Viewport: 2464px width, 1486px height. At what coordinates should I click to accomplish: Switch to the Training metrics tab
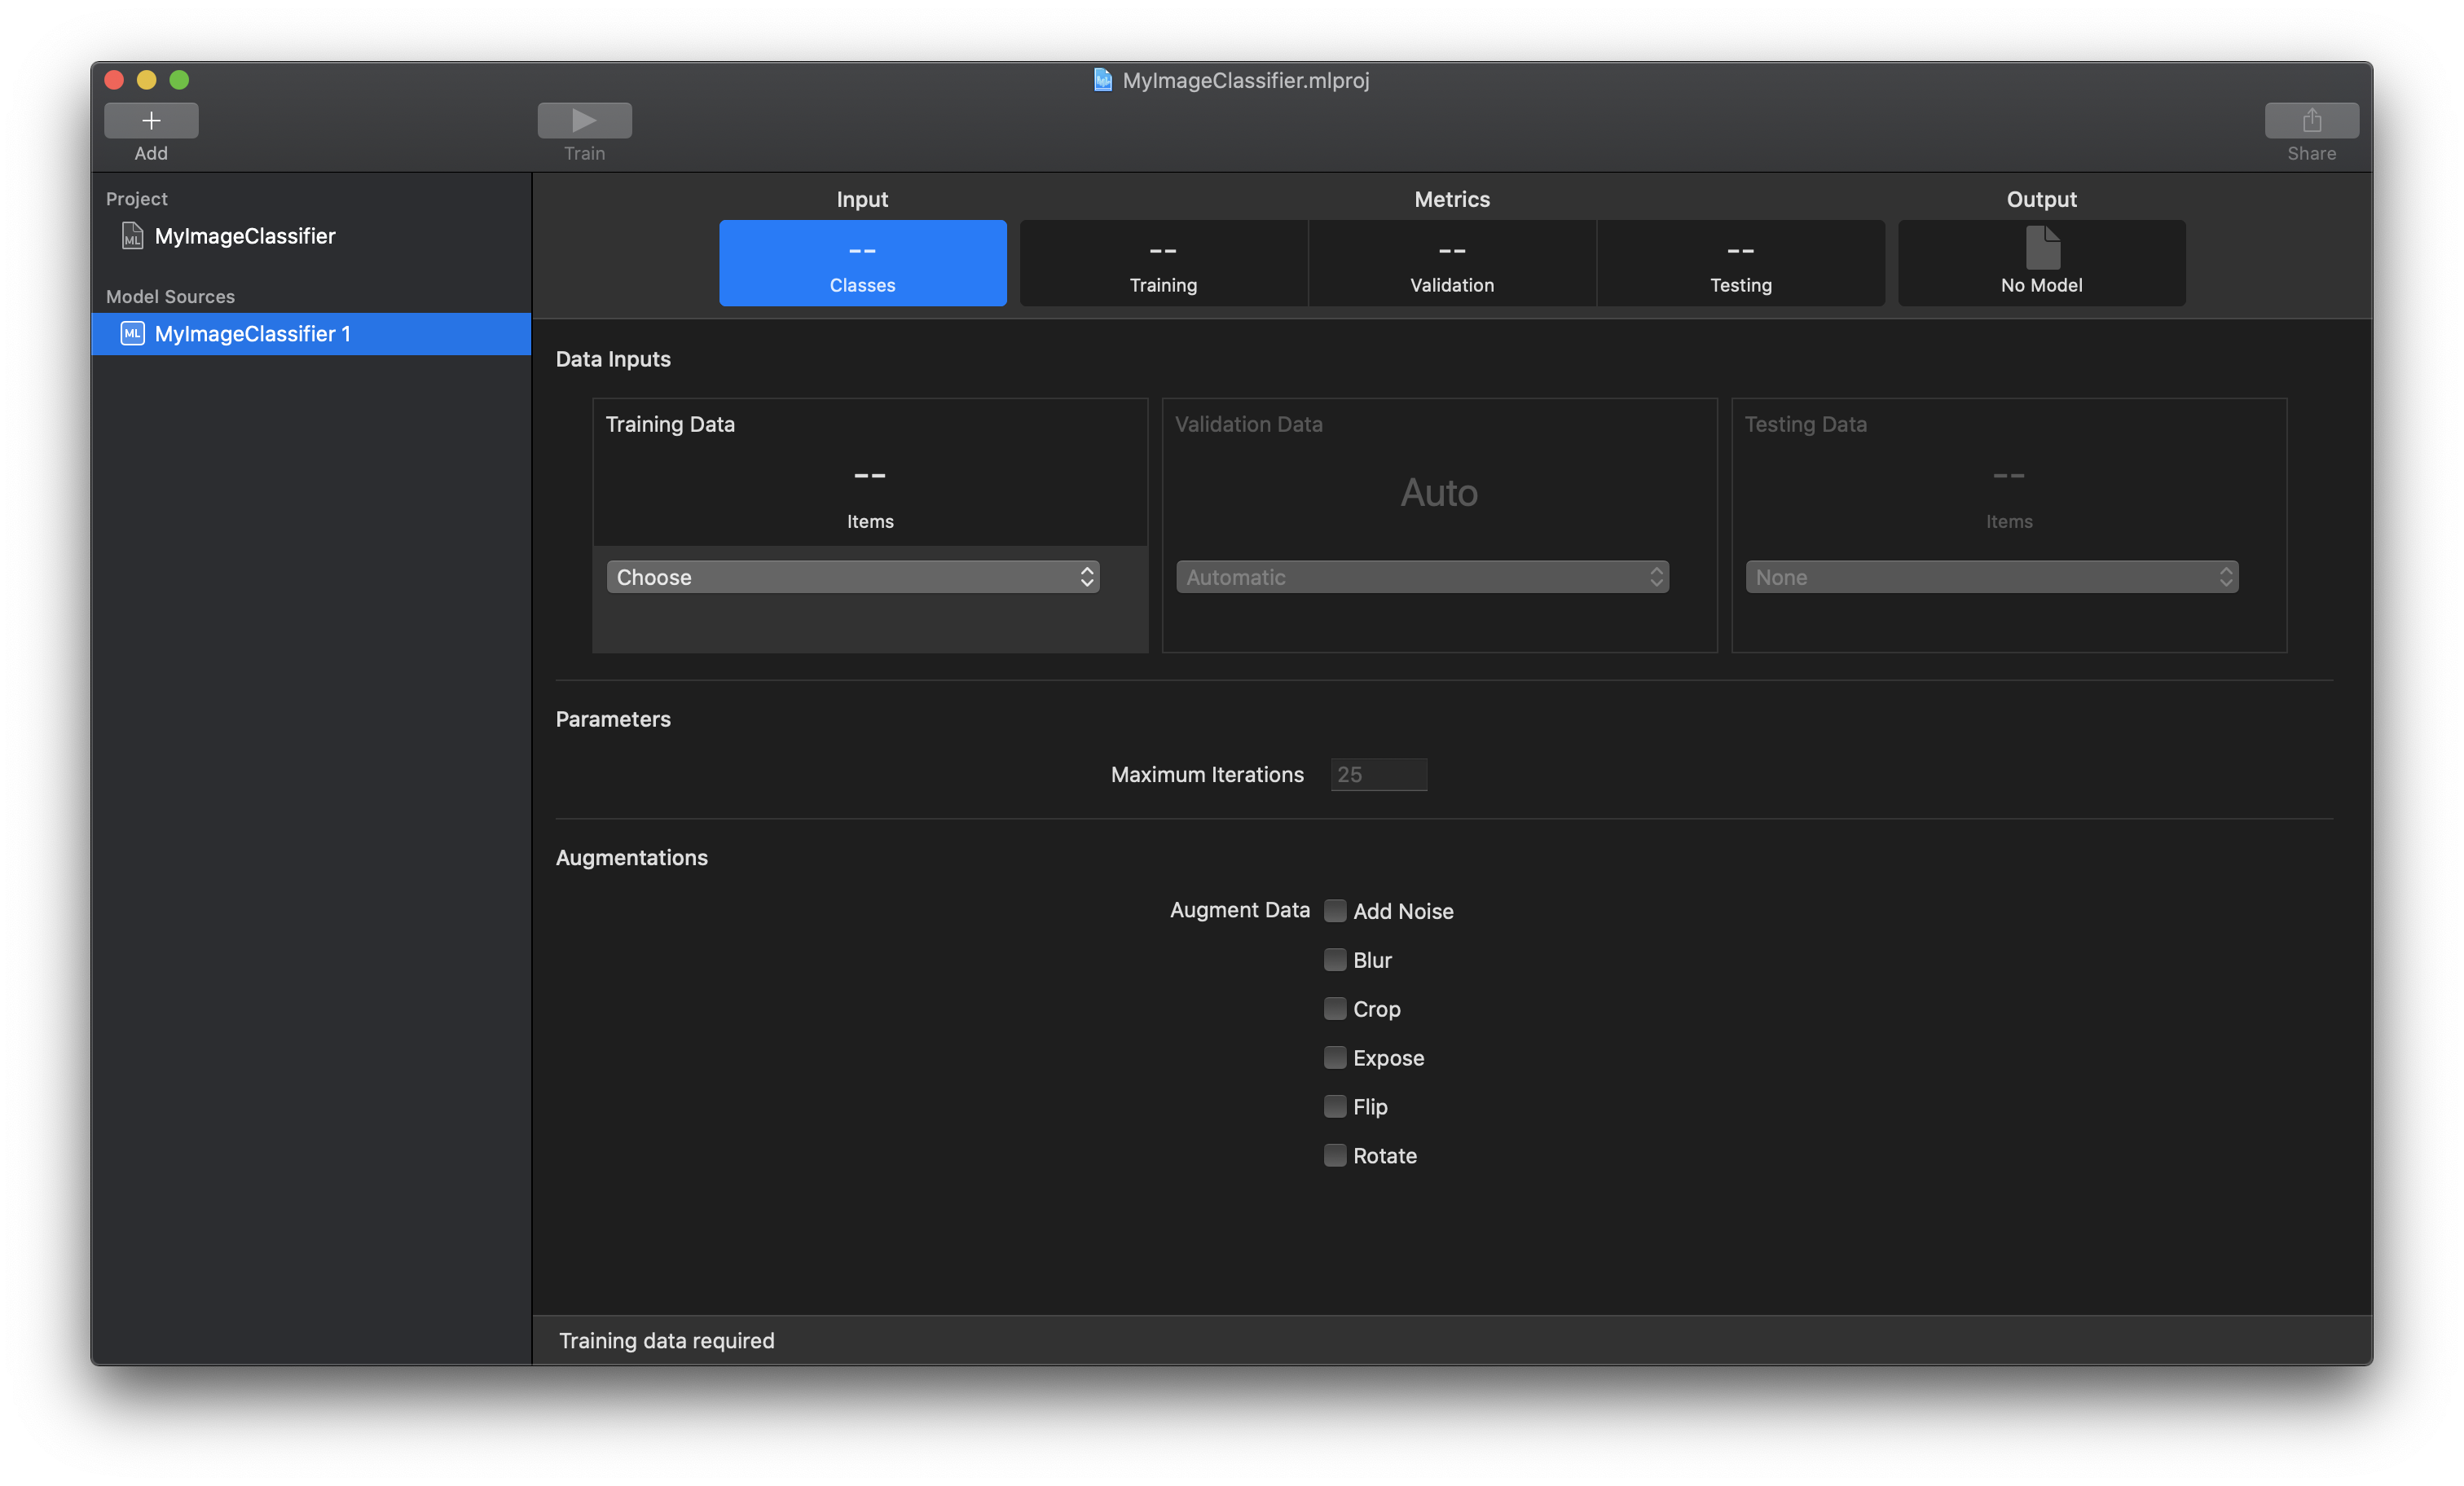pyautogui.click(x=1163, y=263)
